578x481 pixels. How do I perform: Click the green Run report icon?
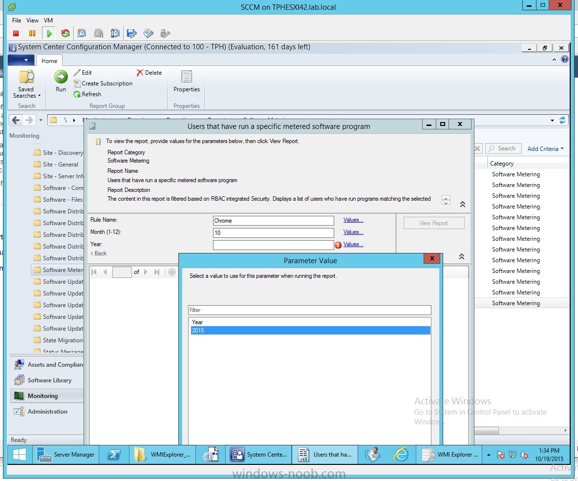61,77
